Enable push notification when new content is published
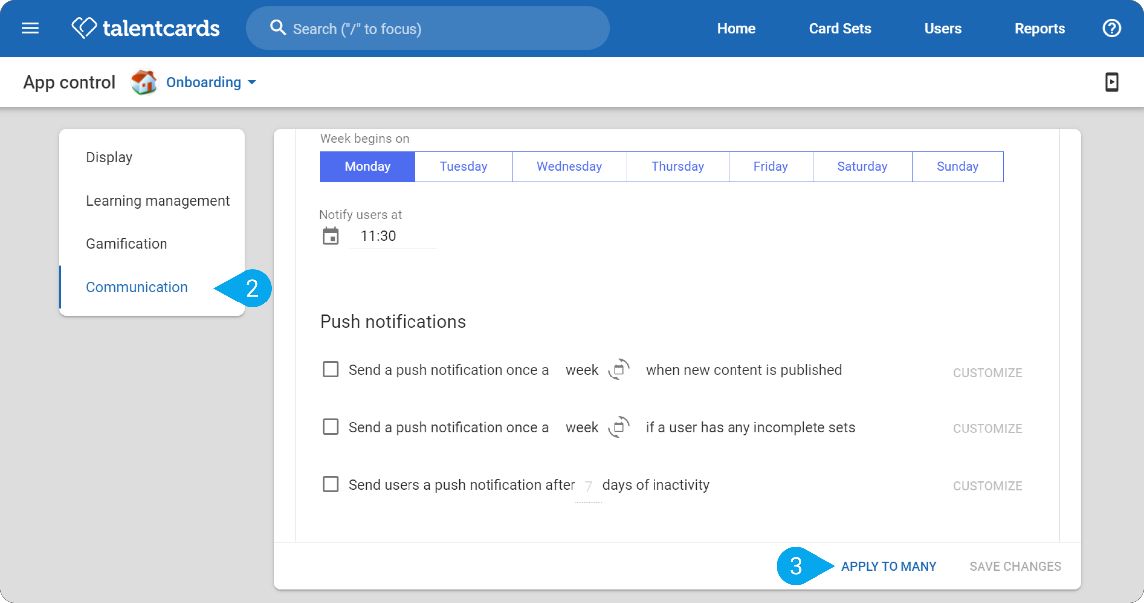This screenshot has width=1144, height=603. (330, 369)
